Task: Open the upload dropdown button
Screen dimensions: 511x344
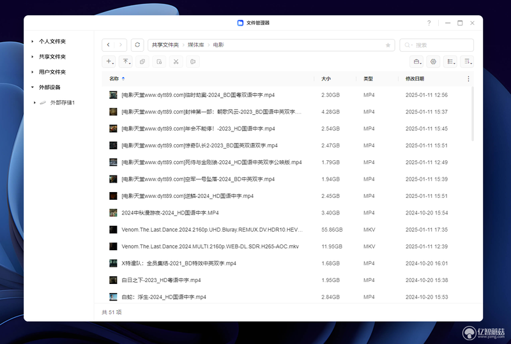Action: pos(125,61)
